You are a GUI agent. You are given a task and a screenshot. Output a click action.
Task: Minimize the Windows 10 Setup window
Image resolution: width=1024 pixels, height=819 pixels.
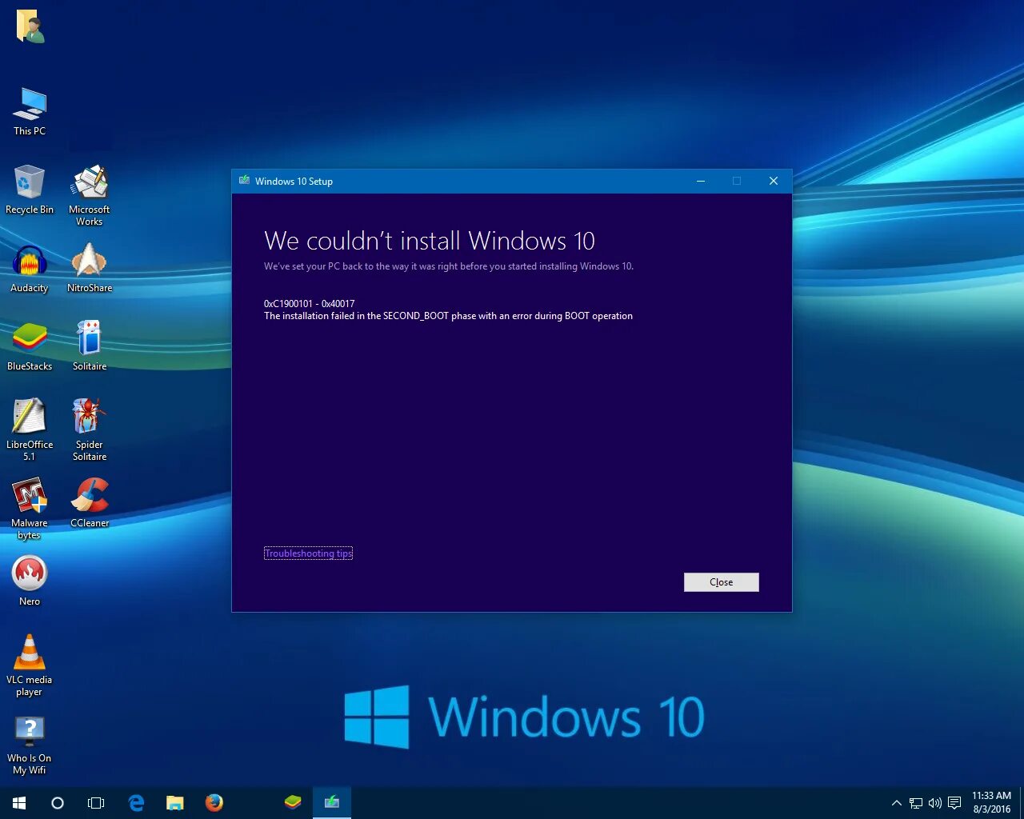tap(701, 182)
